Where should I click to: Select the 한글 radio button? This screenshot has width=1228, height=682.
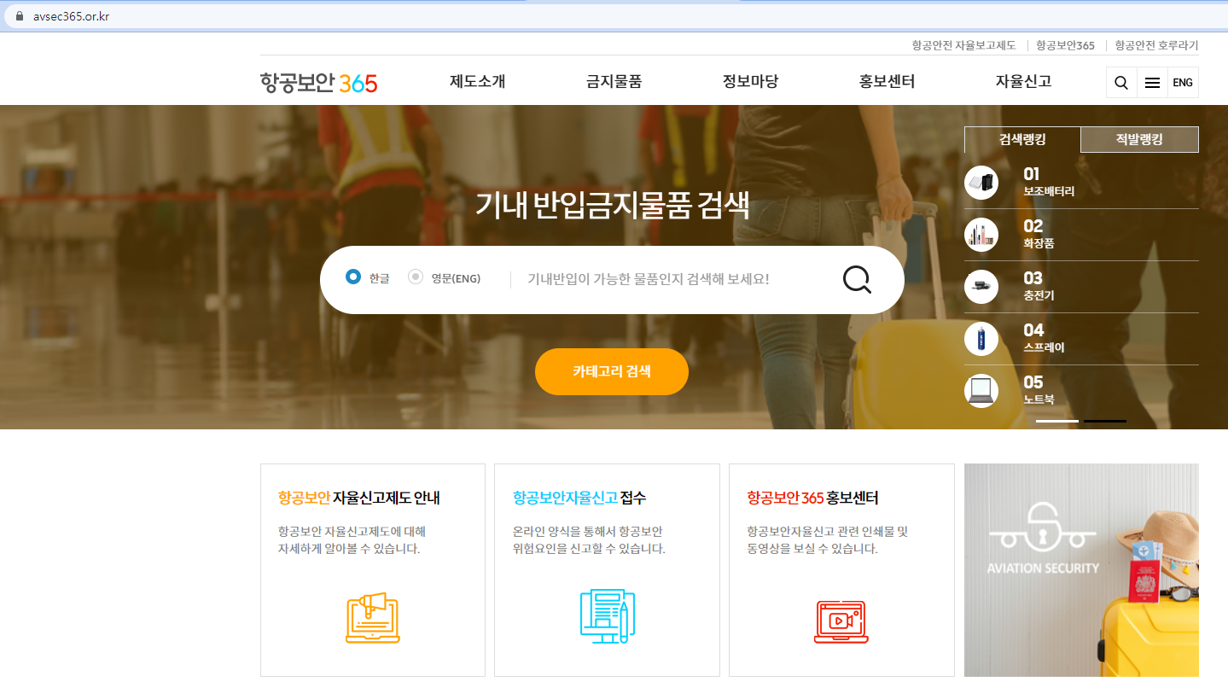pyautogui.click(x=353, y=277)
